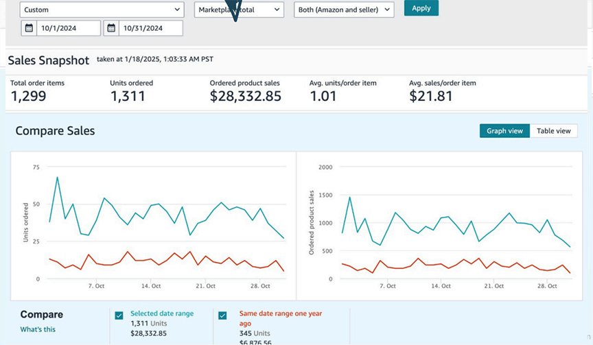The width and height of the screenshot is (593, 345).
Task: Toggle Same date range one year ago checkbox
Action: coord(222,316)
